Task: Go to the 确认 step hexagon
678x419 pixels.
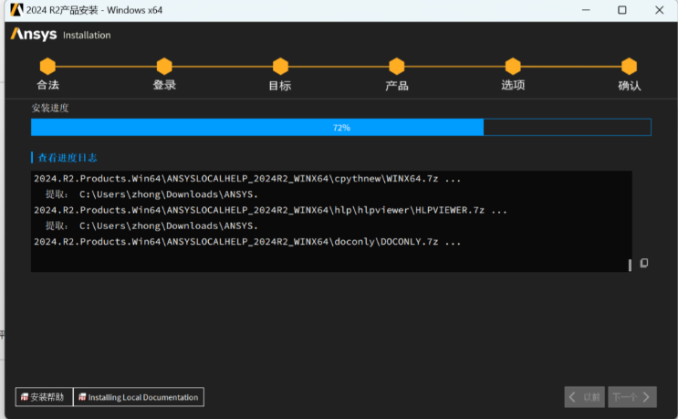Action: click(x=629, y=67)
